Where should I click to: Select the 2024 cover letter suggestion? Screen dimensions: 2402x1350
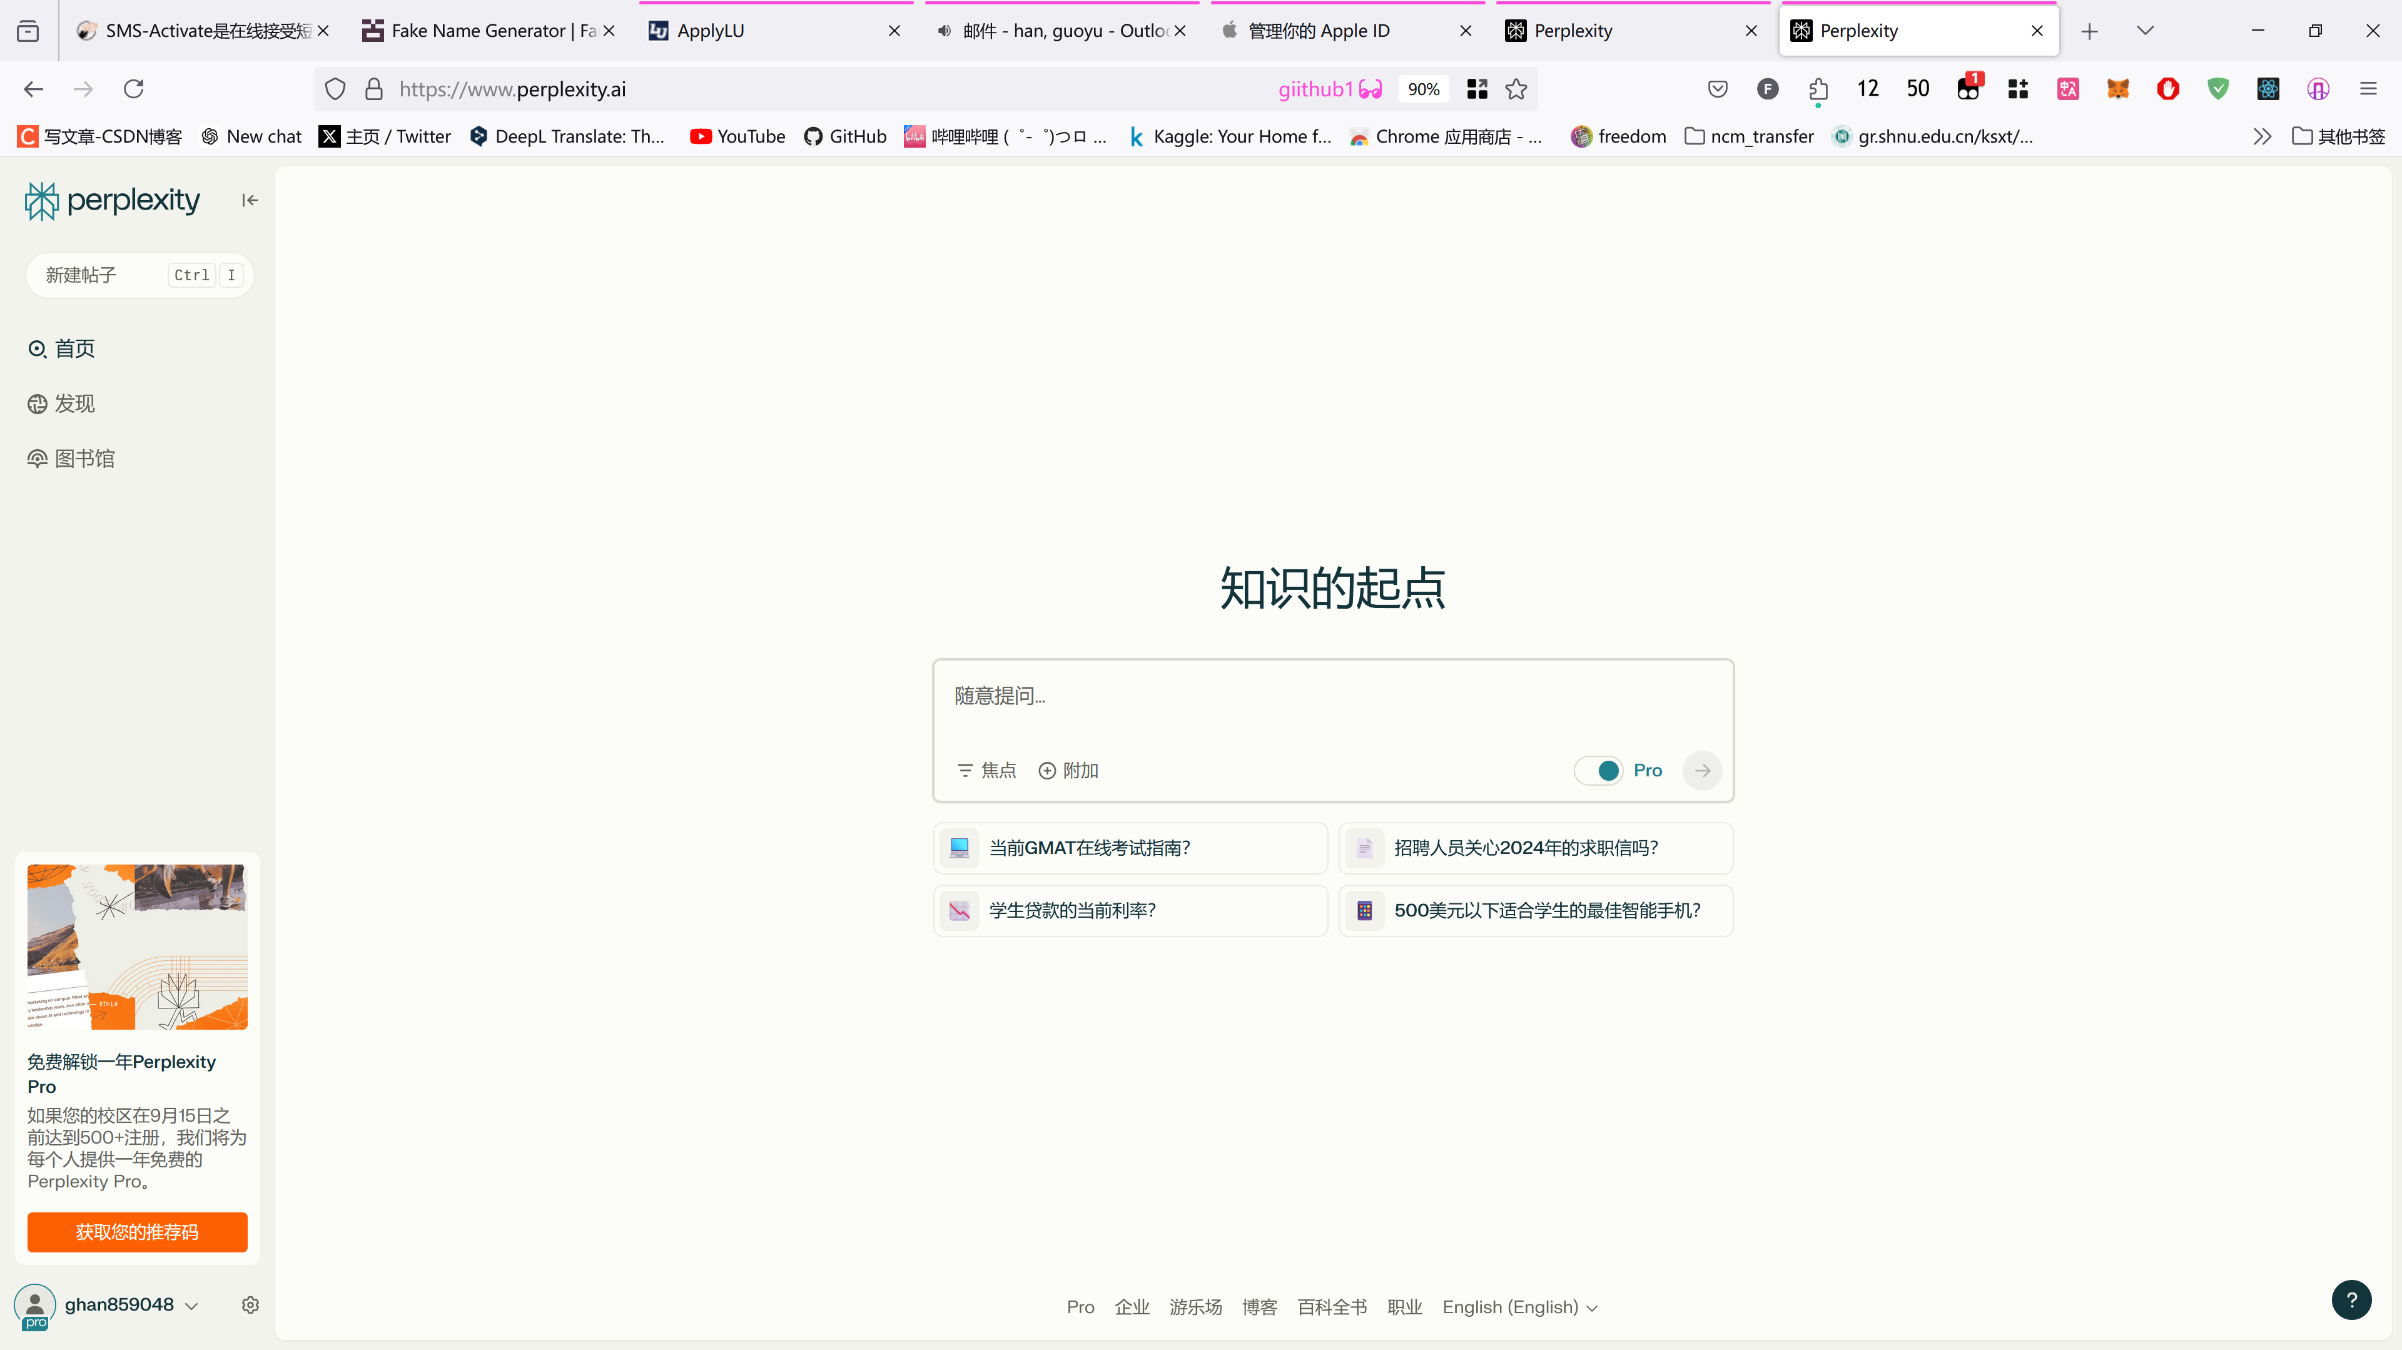pos(1536,848)
